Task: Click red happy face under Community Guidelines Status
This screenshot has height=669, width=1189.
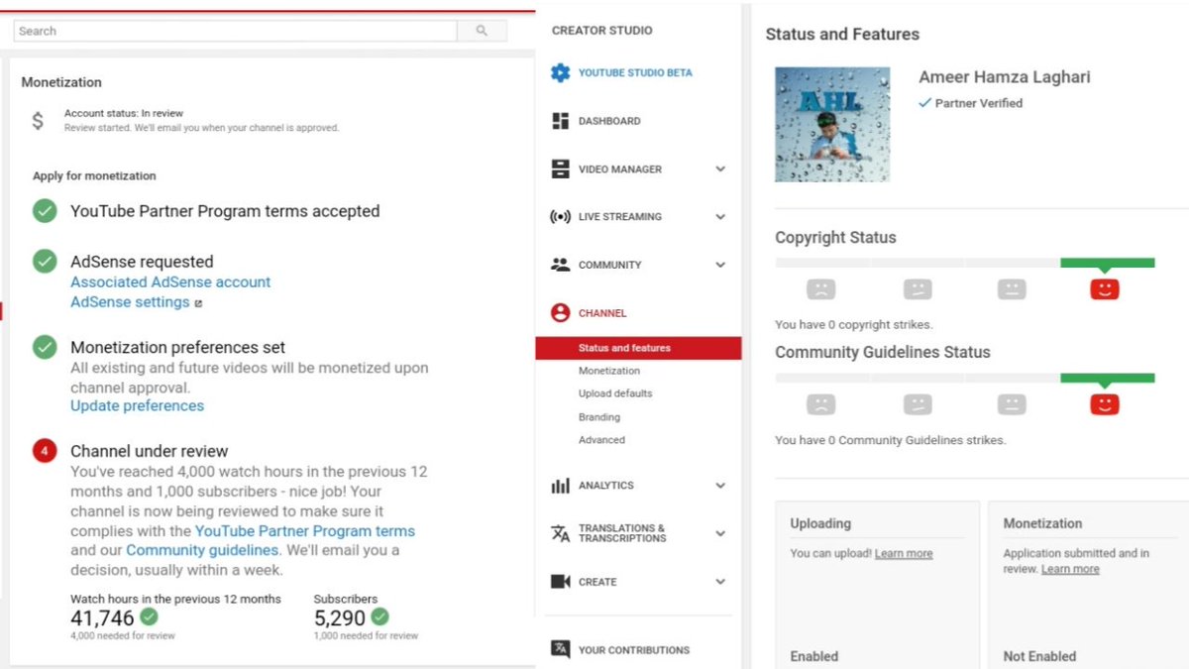Action: click(x=1105, y=404)
